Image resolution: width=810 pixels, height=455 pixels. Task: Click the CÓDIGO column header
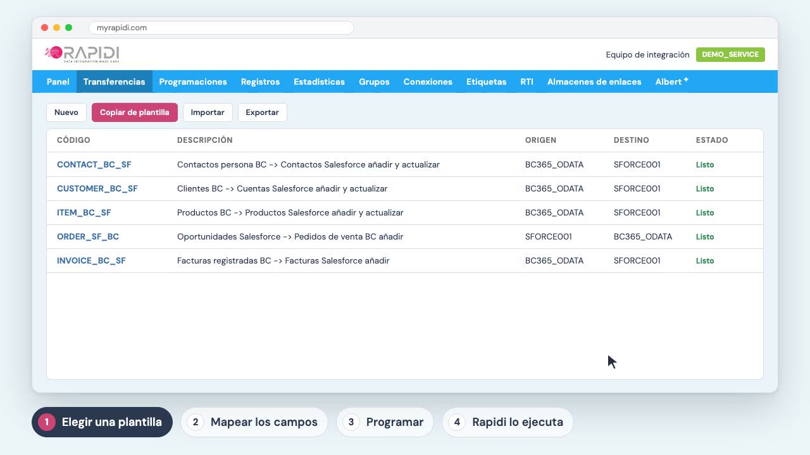pos(73,140)
